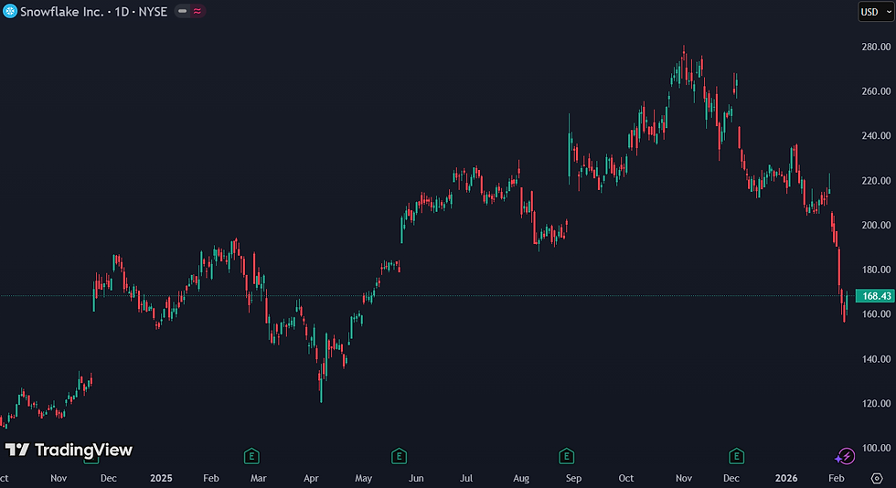Image resolution: width=896 pixels, height=488 pixels.
Task: Click the gray dash indicator pill icon
Action: (x=182, y=12)
